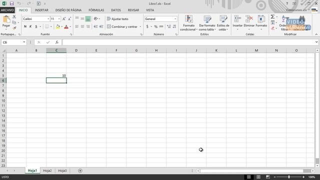Increase font size with the large A

tap(64, 19)
